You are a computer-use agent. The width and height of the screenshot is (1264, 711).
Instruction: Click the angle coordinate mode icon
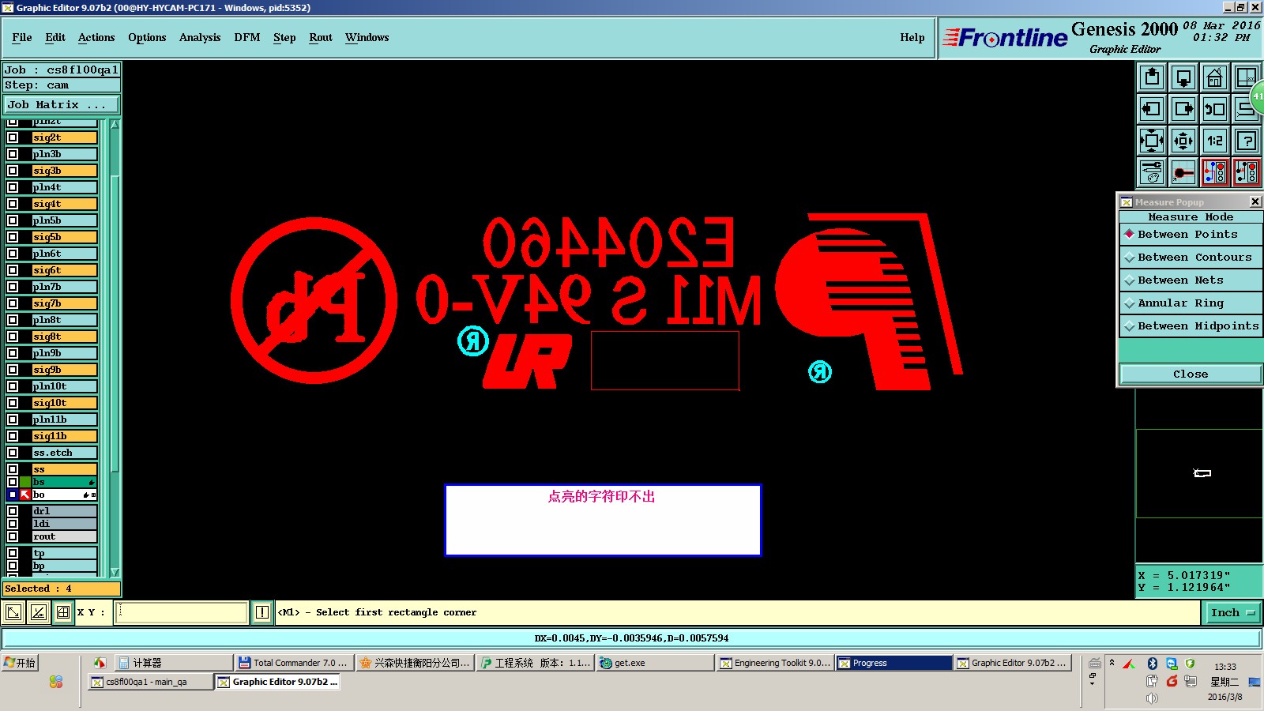pyautogui.click(x=39, y=612)
